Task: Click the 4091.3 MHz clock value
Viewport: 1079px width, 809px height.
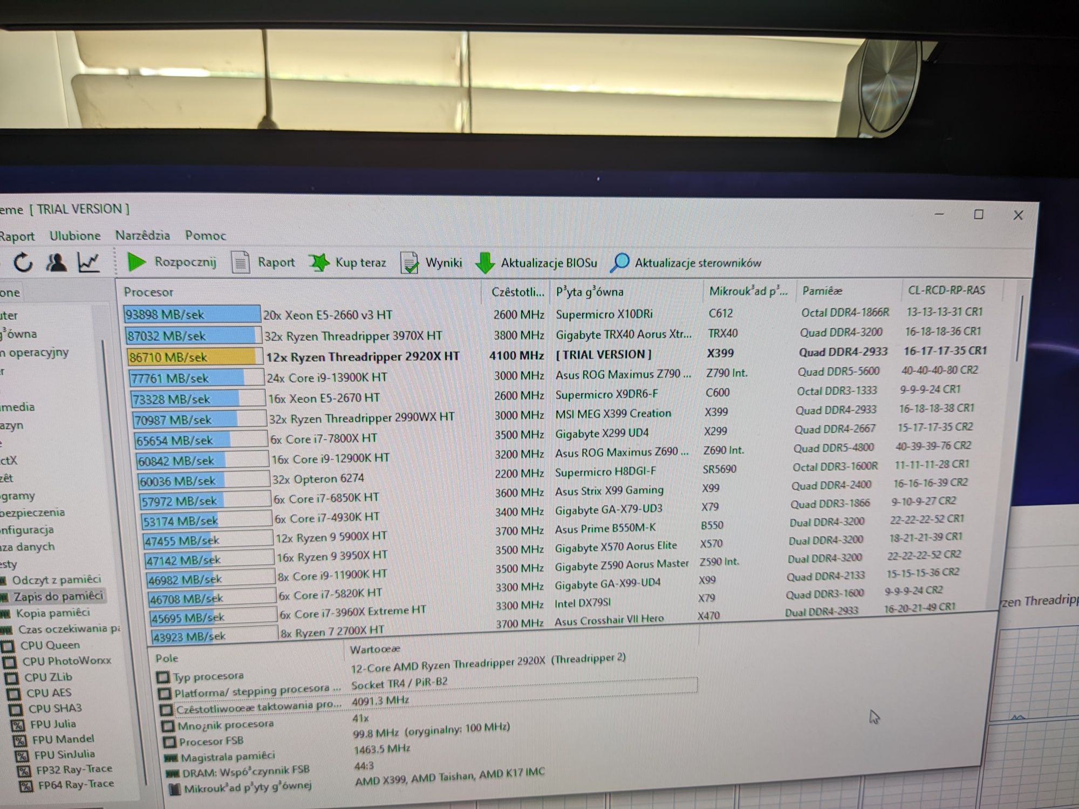Action: click(x=380, y=701)
